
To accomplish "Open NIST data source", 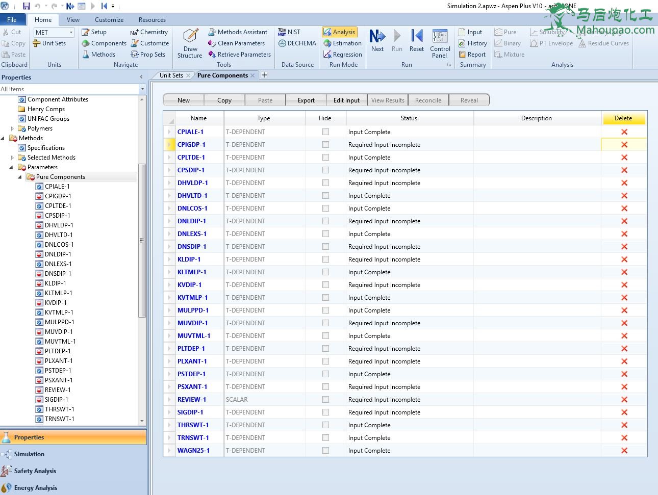I will click(289, 32).
